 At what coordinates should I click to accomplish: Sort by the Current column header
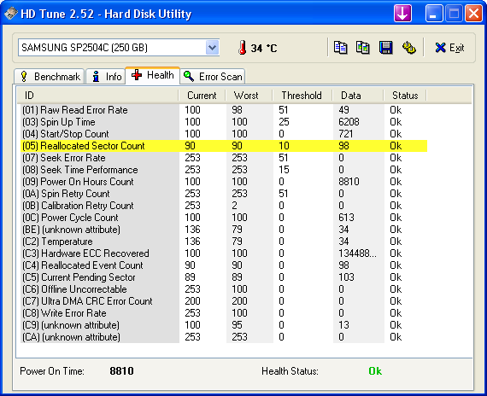(x=202, y=96)
